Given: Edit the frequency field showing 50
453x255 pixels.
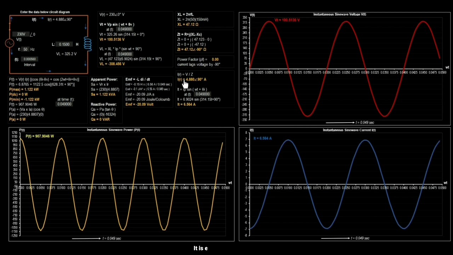Looking at the screenshot, I should (x=25, y=50).
